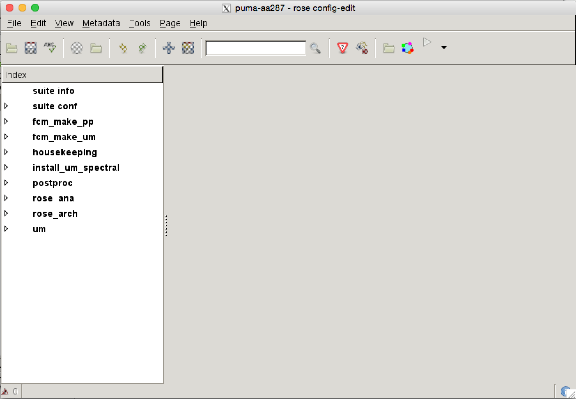Click the dotted pane divider handle
The image size is (576, 399).
tap(166, 226)
